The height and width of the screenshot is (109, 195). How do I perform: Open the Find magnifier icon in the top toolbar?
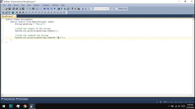point(72,9)
